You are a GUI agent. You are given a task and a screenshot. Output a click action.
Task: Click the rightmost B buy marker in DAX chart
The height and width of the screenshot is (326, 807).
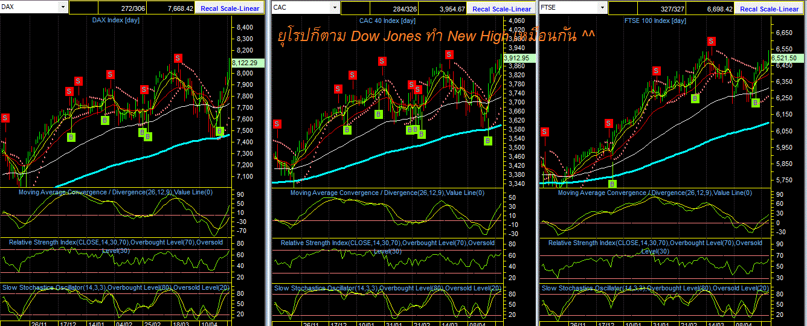tap(220, 131)
